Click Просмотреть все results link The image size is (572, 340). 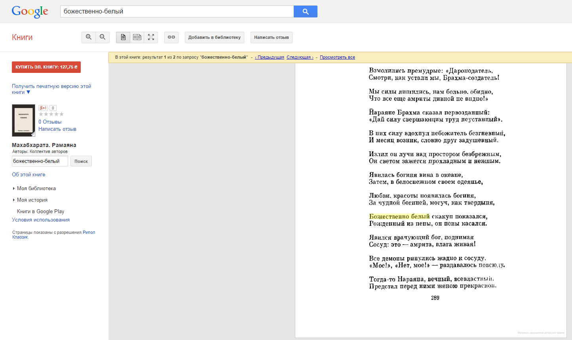click(x=337, y=57)
